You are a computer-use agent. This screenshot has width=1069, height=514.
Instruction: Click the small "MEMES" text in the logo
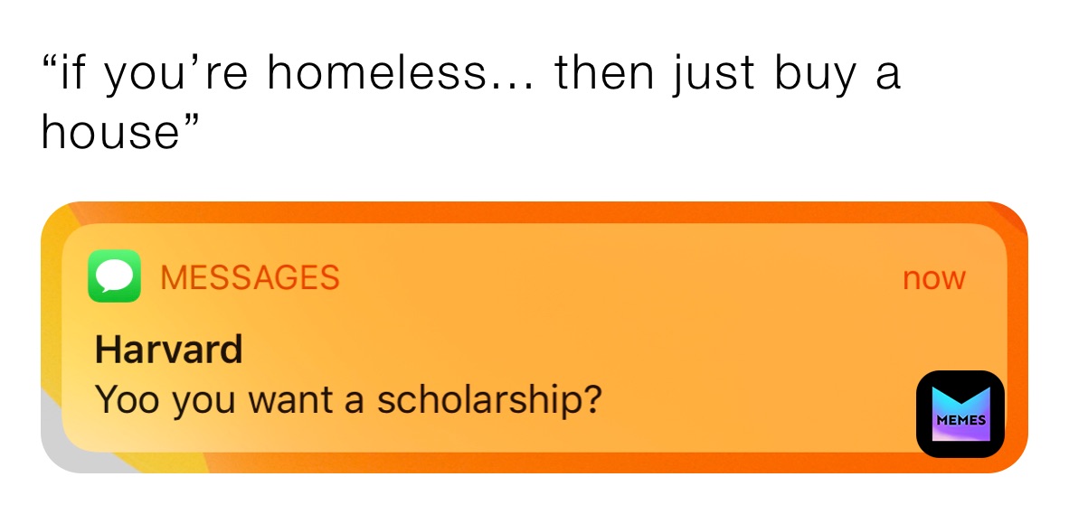tap(960, 421)
